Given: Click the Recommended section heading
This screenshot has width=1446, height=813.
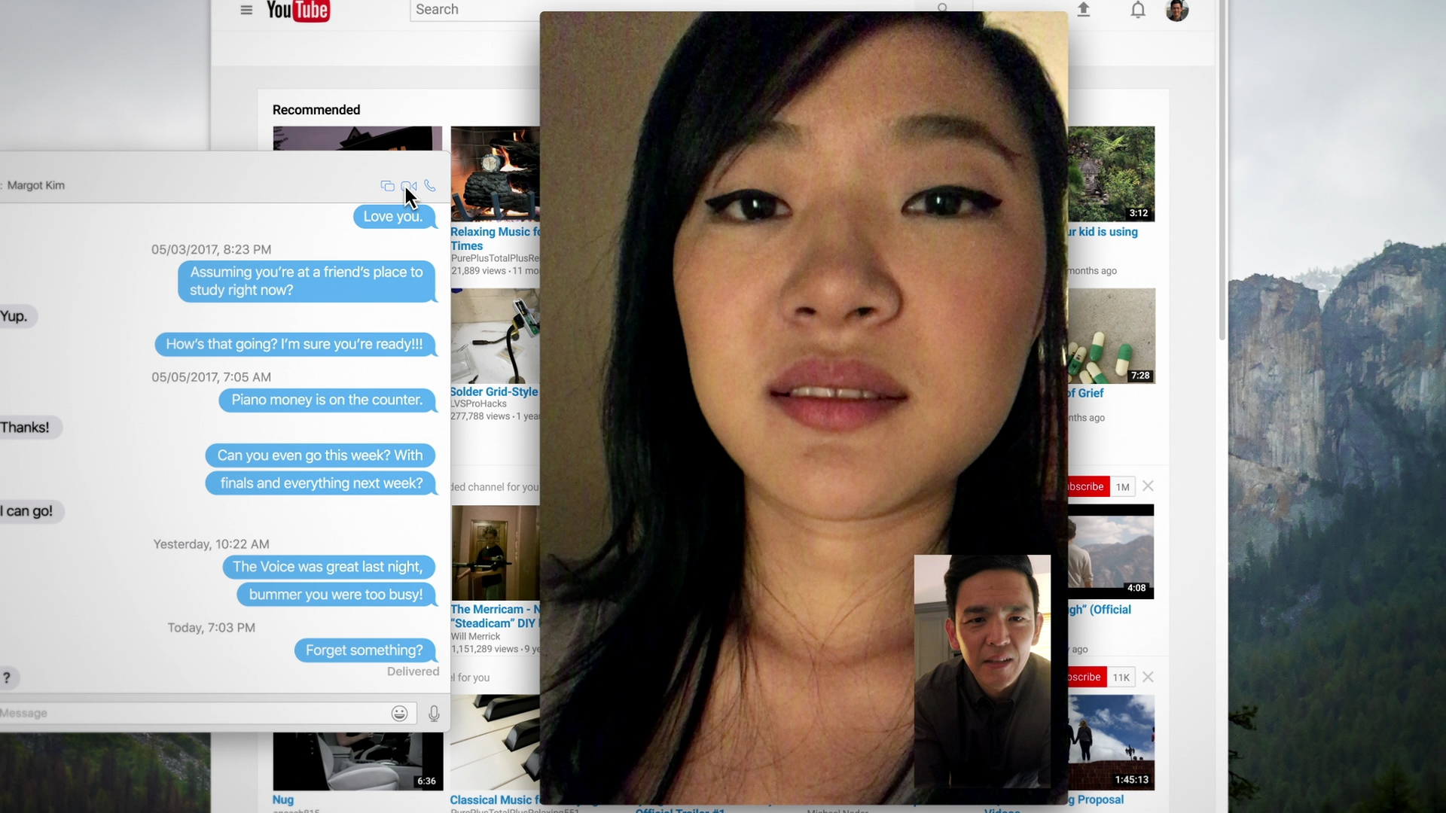Looking at the screenshot, I should tap(316, 110).
